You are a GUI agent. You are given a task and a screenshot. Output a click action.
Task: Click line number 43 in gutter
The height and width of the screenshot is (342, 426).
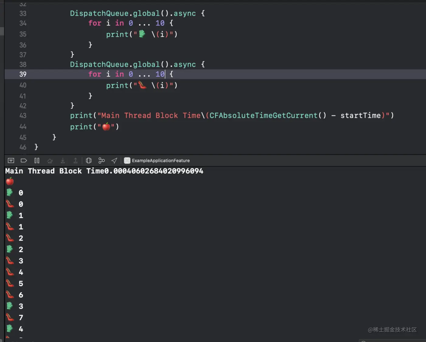(23, 115)
